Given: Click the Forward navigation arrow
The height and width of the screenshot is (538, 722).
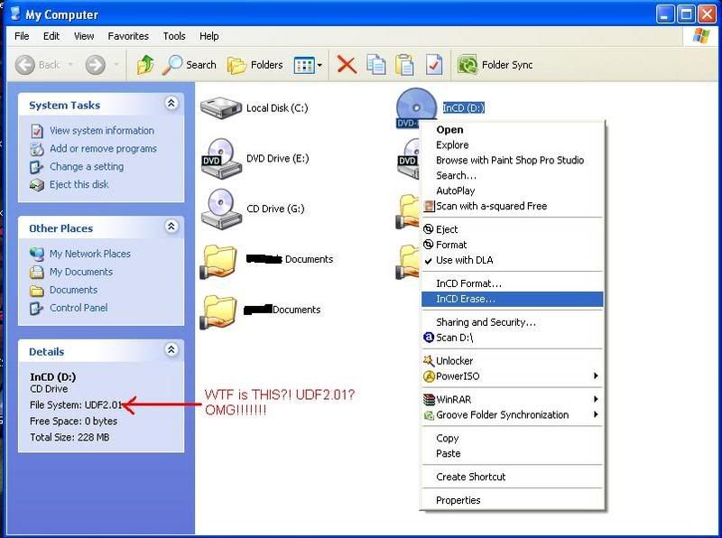Looking at the screenshot, I should tap(96, 65).
